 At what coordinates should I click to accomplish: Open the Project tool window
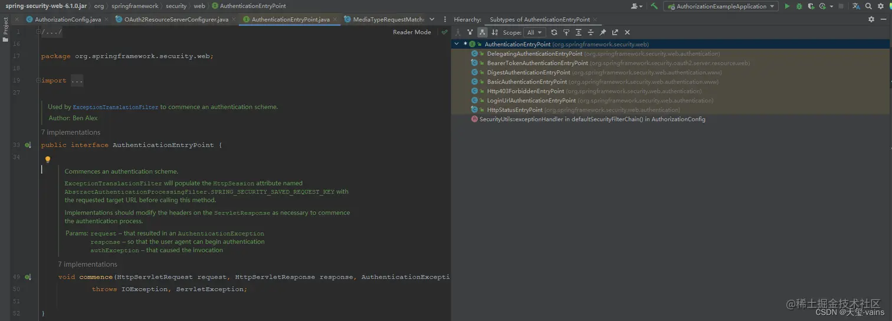click(x=5, y=29)
